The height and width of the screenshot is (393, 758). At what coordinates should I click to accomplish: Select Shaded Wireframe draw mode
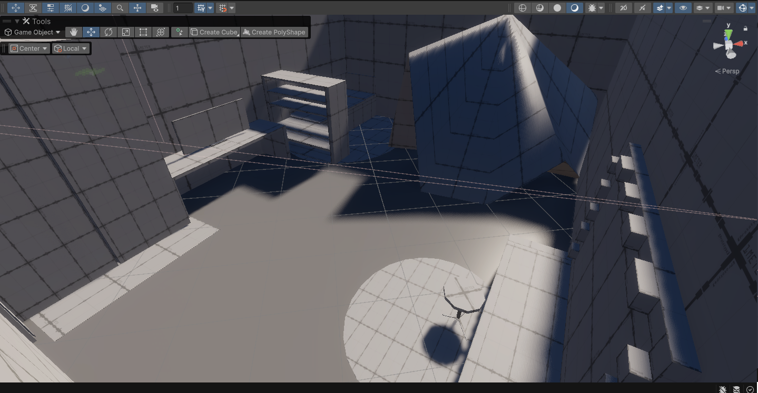click(540, 8)
